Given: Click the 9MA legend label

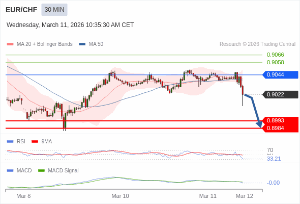Looking at the screenshot, I should (x=47, y=142).
